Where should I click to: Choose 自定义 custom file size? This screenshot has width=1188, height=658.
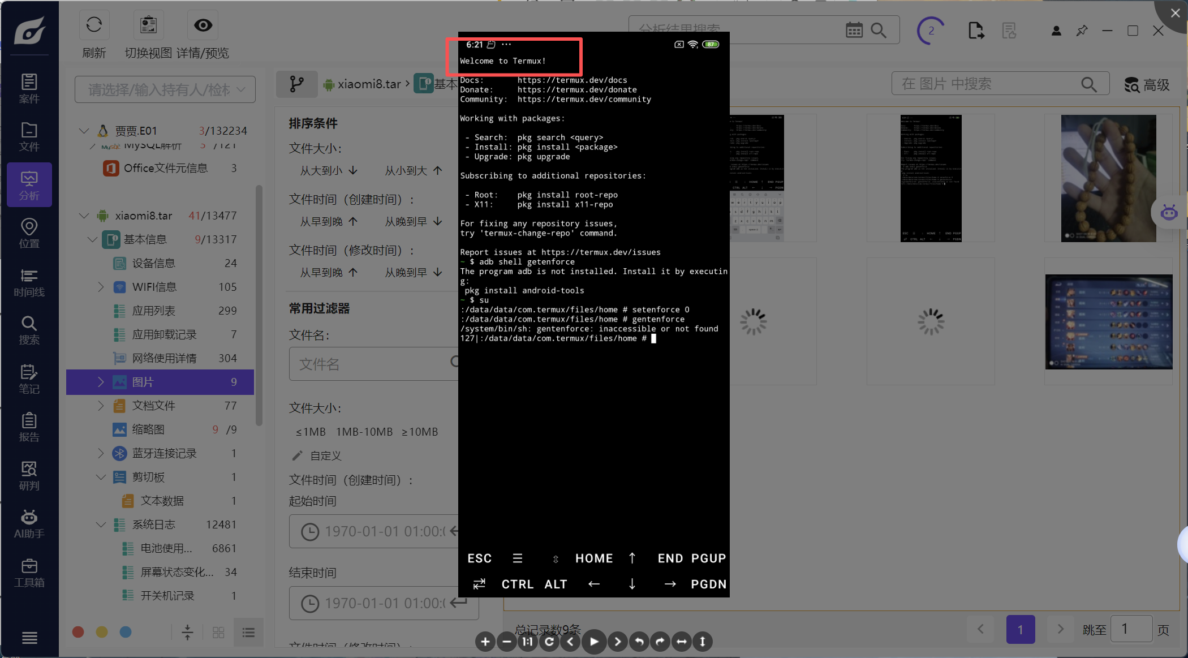click(x=317, y=455)
